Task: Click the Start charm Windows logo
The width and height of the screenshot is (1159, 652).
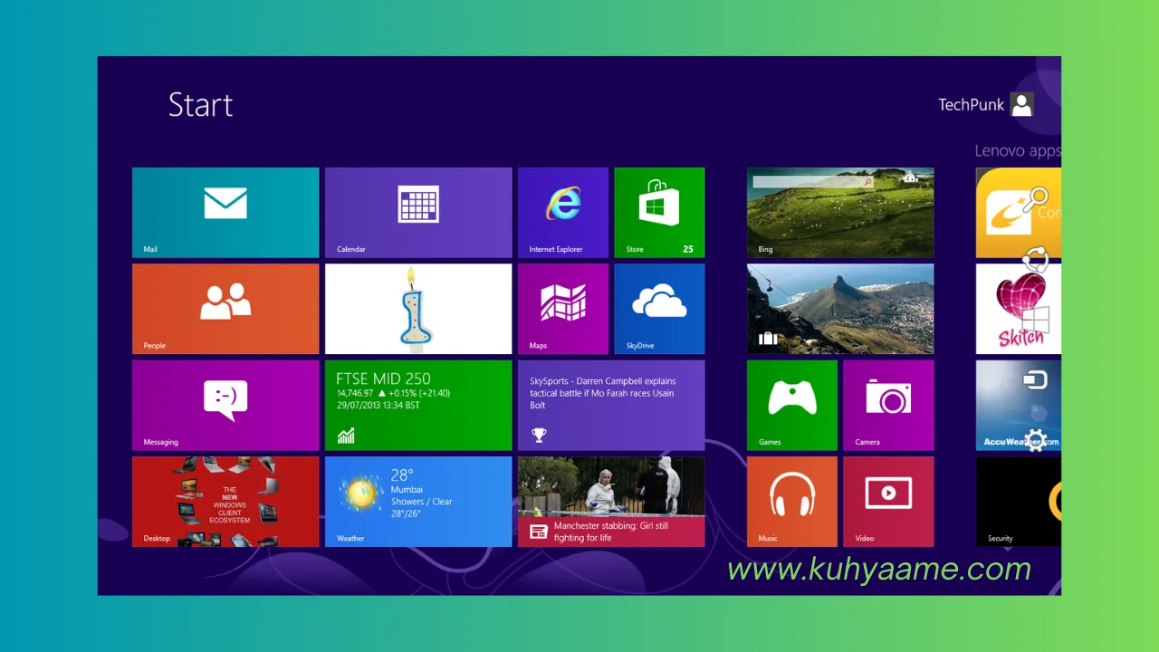Action: (x=1036, y=320)
